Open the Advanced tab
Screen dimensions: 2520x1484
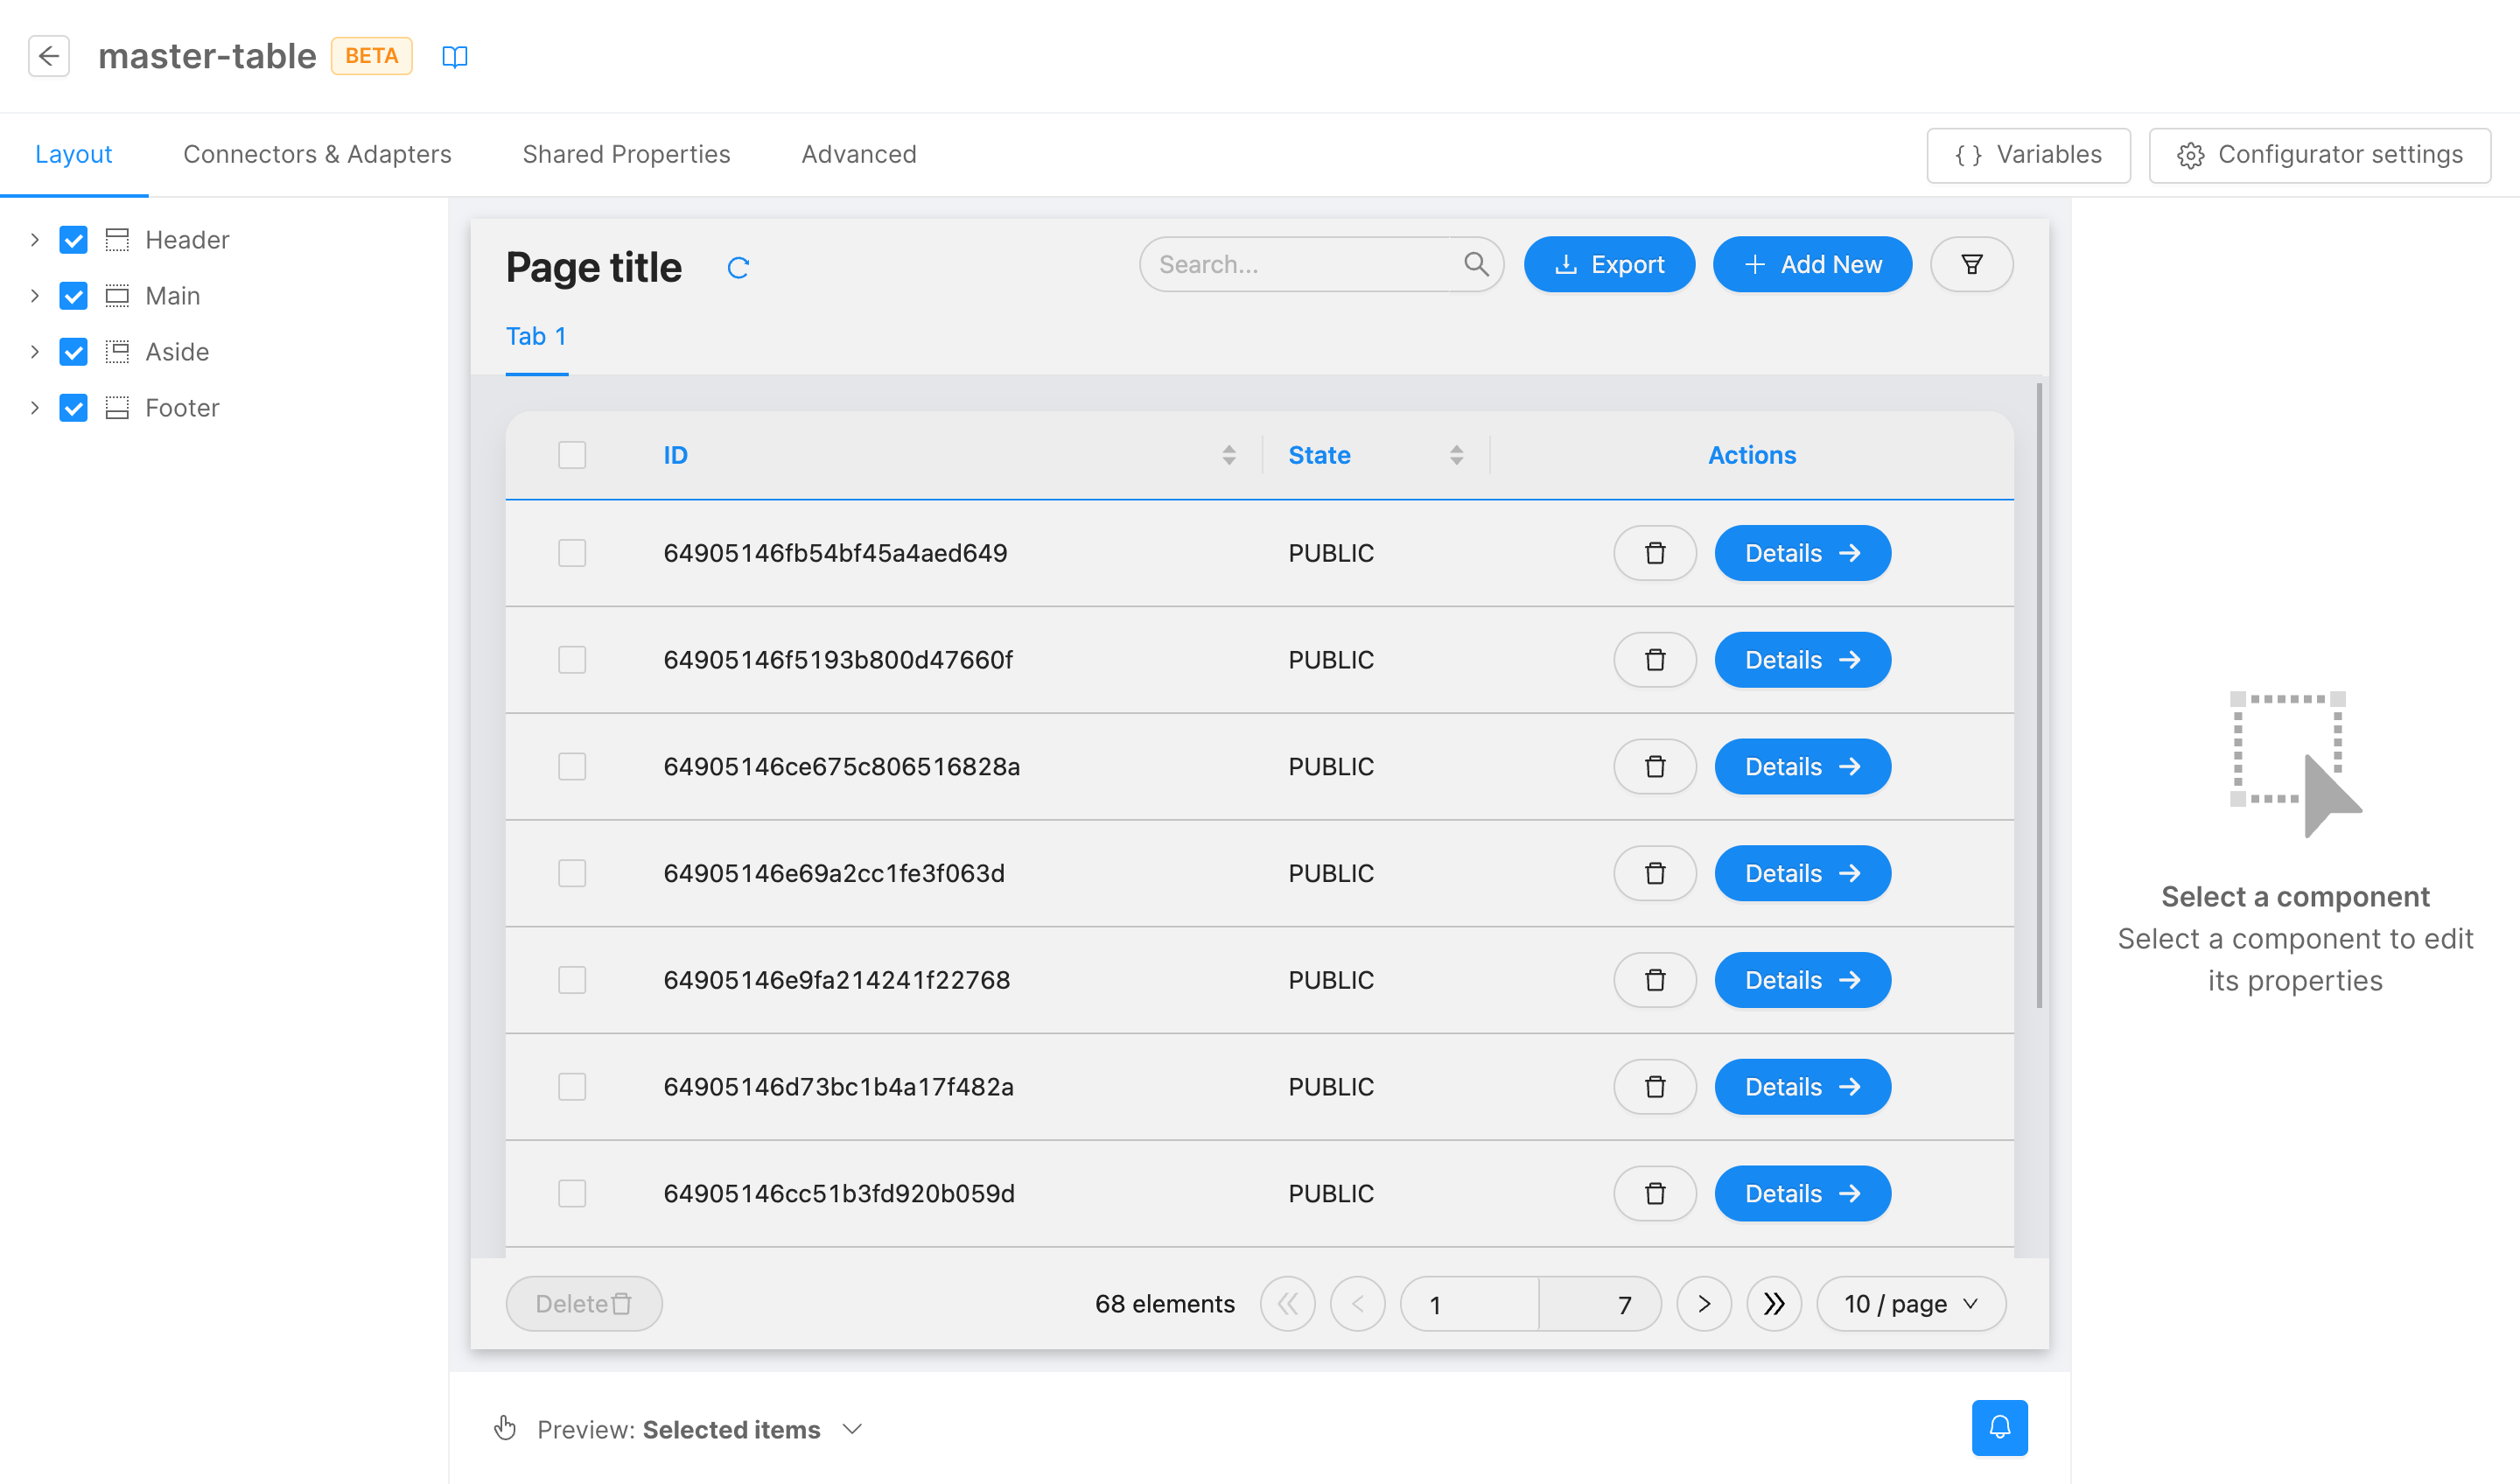pyautogui.click(x=858, y=154)
